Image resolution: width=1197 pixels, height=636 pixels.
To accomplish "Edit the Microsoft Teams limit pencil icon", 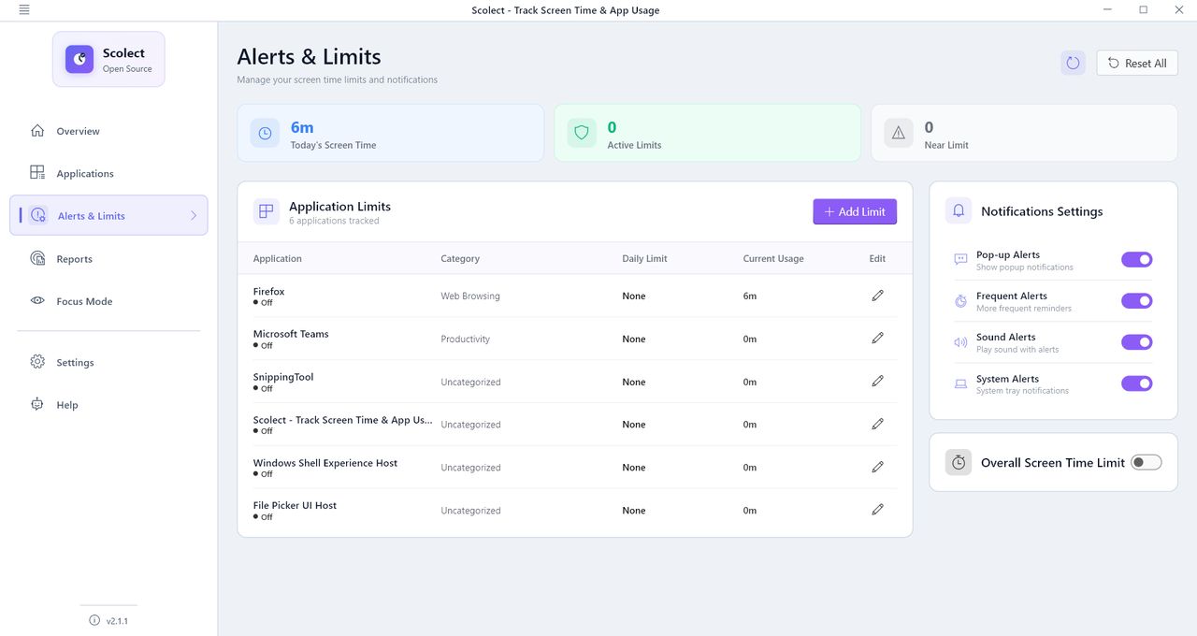I will pyautogui.click(x=877, y=338).
